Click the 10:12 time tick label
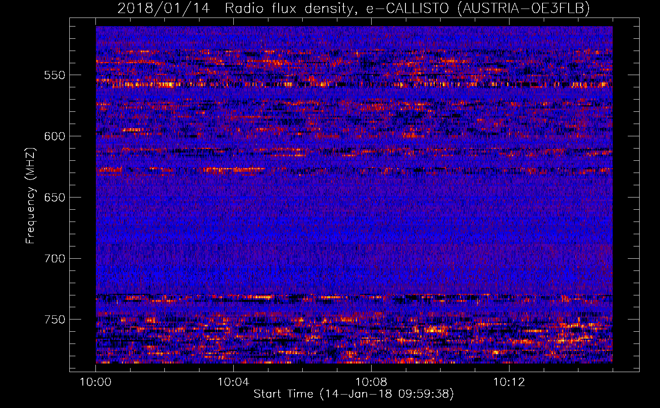Viewport: 660px width, 408px height. tap(509, 382)
